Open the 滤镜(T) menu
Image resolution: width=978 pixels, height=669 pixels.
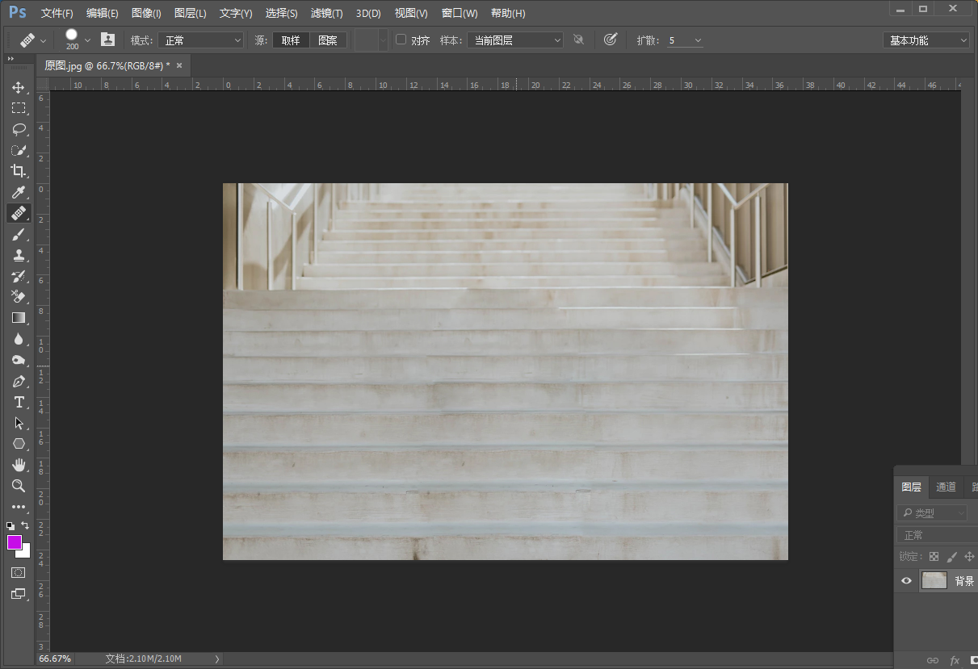(x=327, y=14)
